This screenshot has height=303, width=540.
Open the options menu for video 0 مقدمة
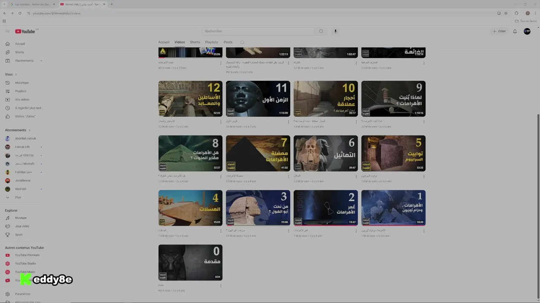pyautogui.click(x=221, y=286)
